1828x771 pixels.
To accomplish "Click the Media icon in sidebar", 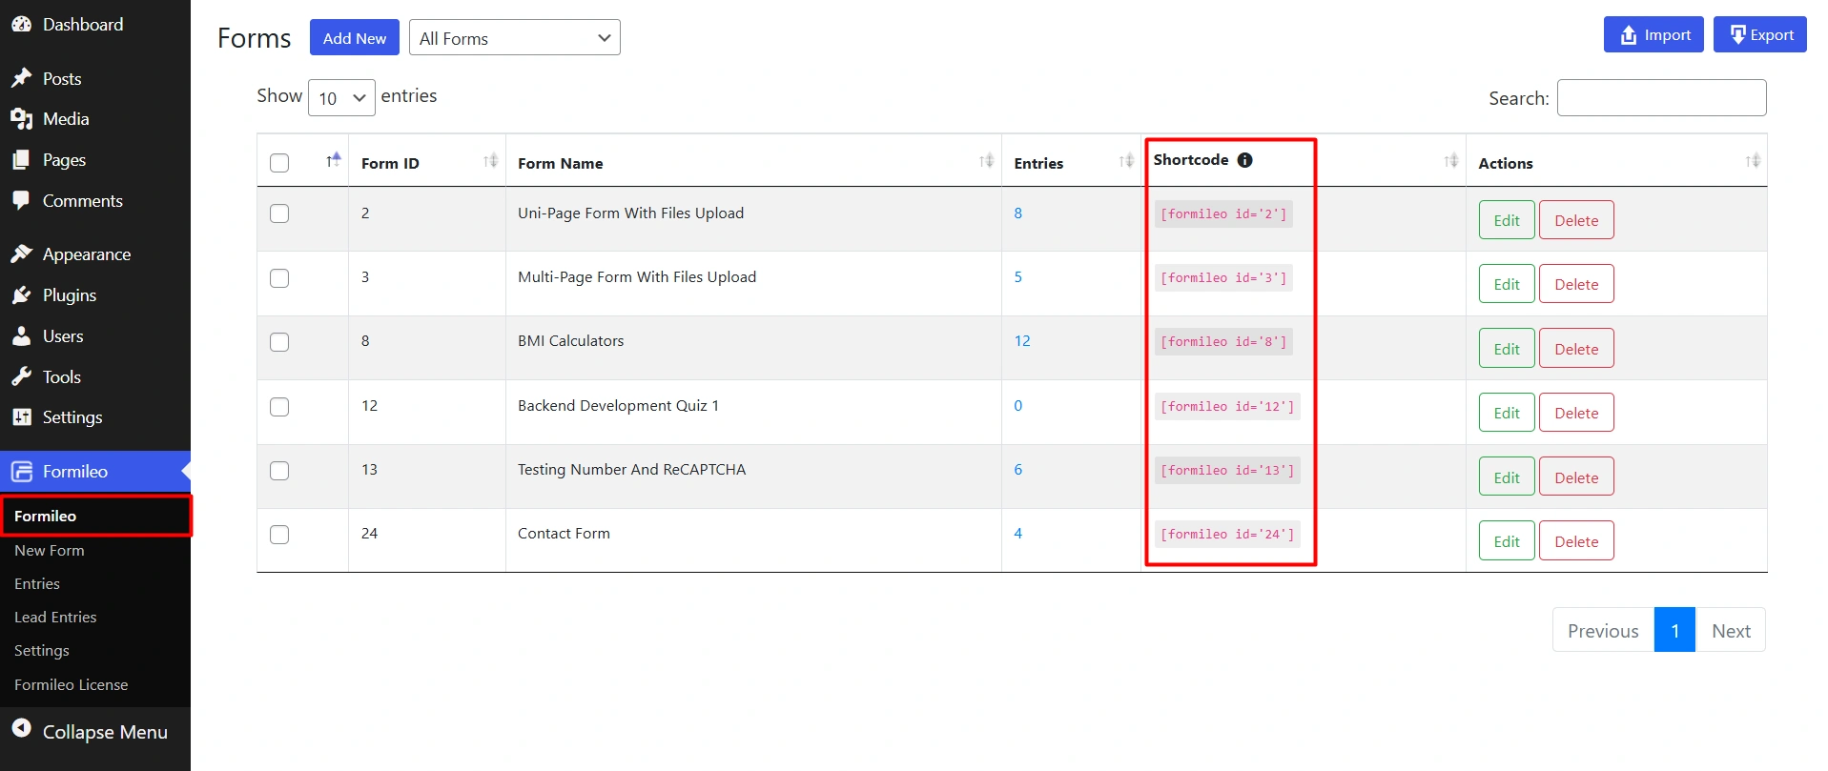I will point(21,119).
